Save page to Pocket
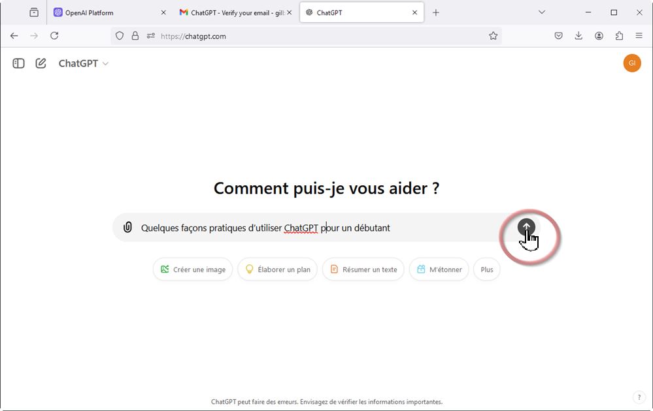The height and width of the screenshot is (411, 653). point(558,36)
